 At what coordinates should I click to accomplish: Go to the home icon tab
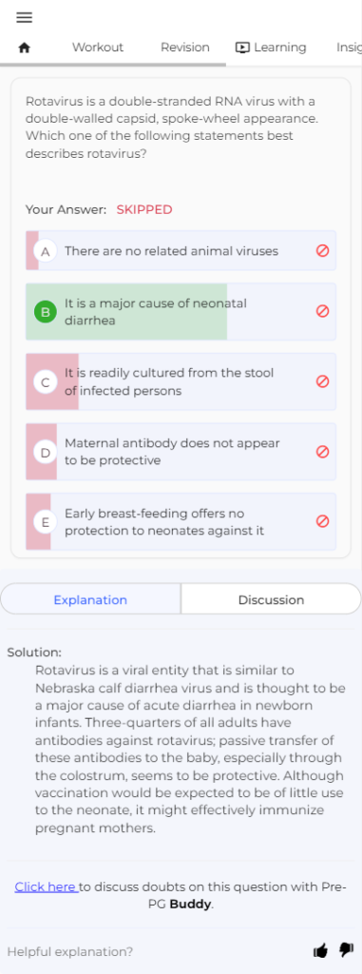24,48
